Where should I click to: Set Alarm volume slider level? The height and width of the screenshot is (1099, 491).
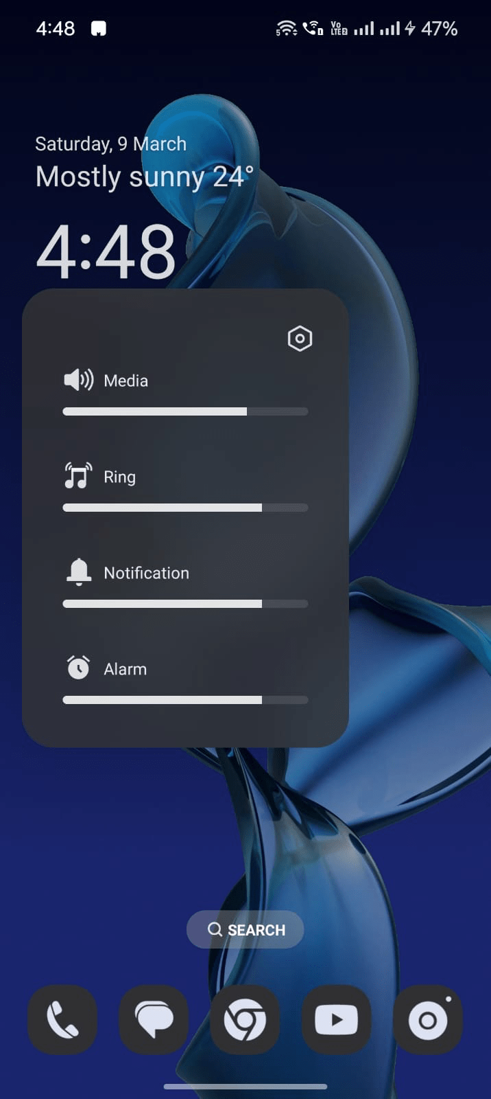[185, 700]
